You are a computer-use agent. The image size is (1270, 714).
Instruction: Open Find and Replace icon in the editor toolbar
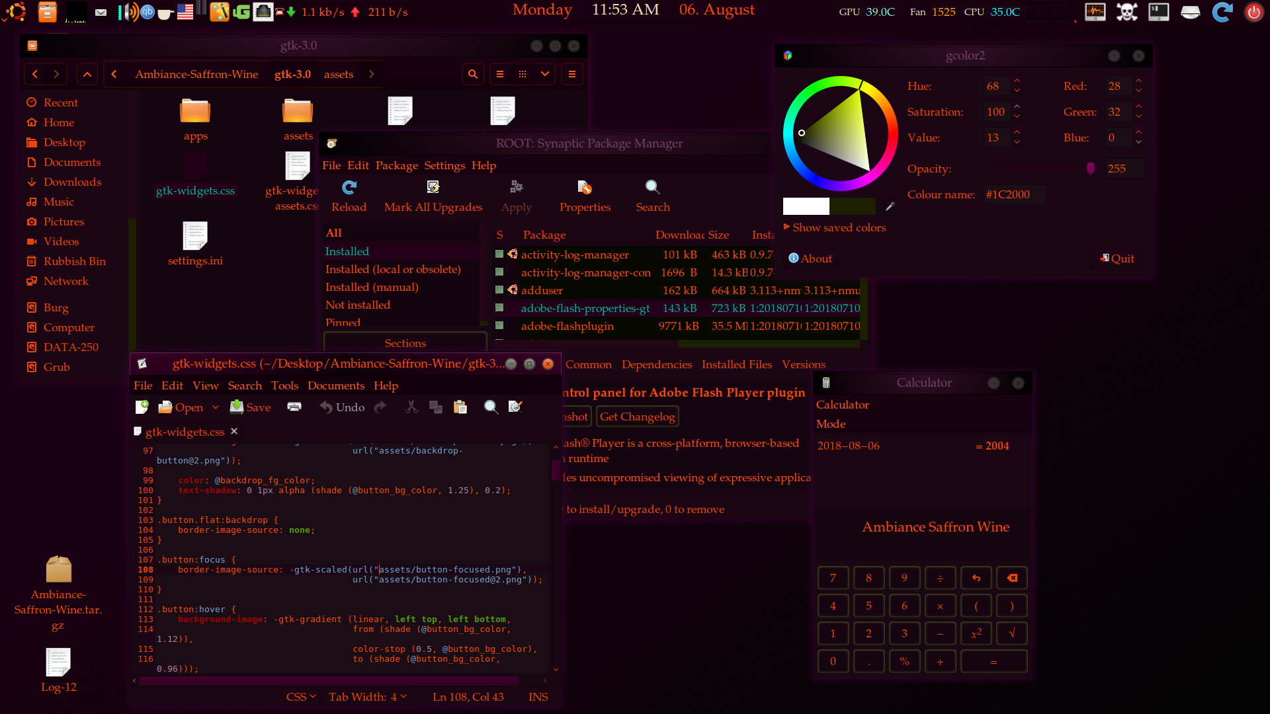coord(515,407)
